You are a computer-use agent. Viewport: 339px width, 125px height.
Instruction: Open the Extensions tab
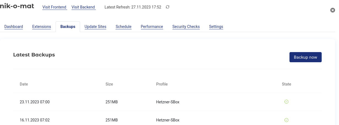(42, 27)
